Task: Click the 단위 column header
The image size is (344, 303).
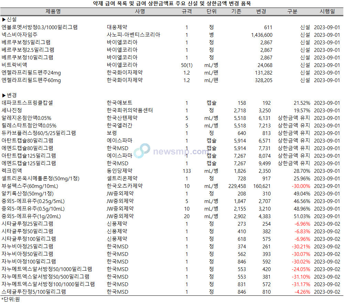Action: [x=212, y=11]
